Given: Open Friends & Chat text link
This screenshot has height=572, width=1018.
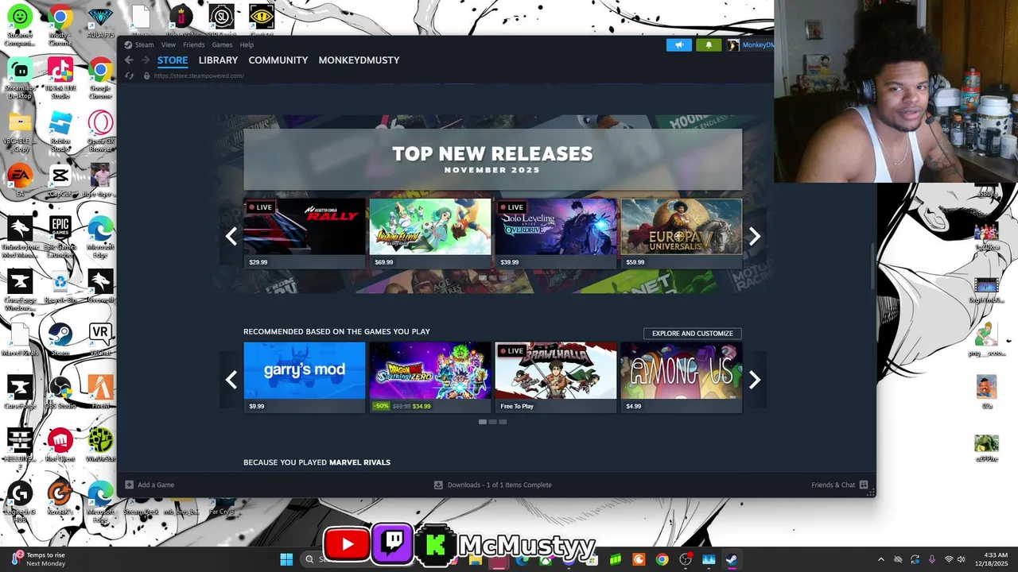Looking at the screenshot, I should [x=833, y=485].
